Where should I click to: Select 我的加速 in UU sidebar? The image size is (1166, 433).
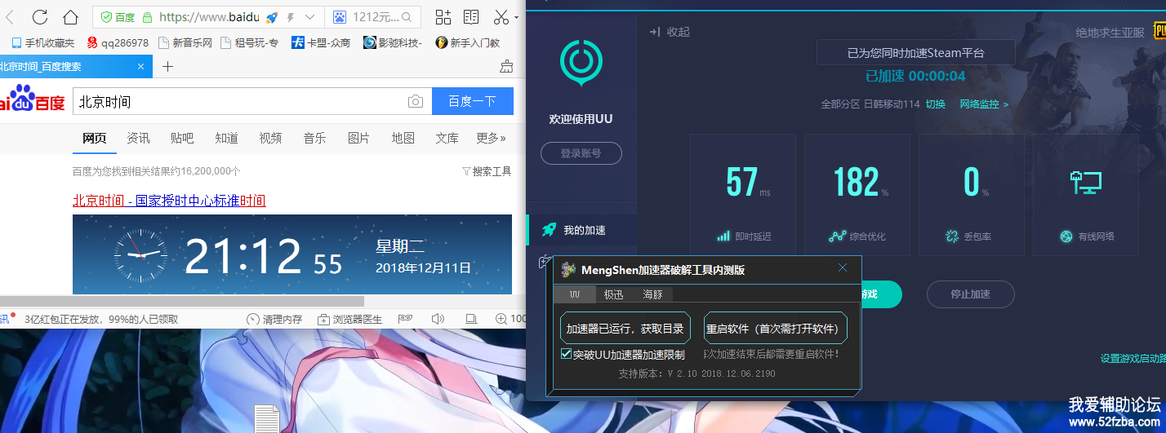click(581, 230)
